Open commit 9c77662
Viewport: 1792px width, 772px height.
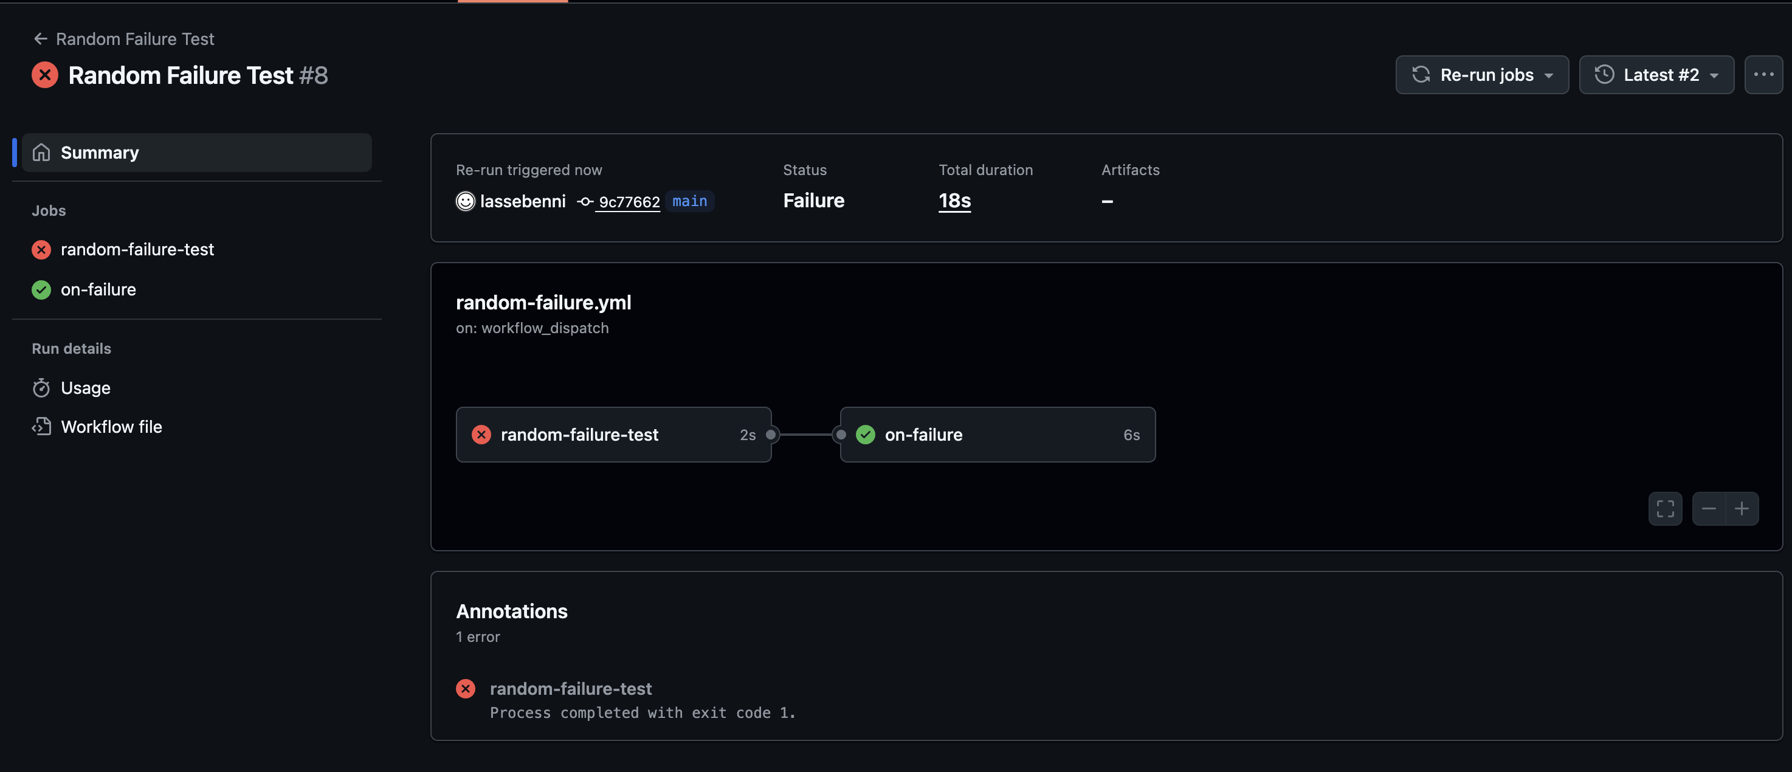point(629,202)
